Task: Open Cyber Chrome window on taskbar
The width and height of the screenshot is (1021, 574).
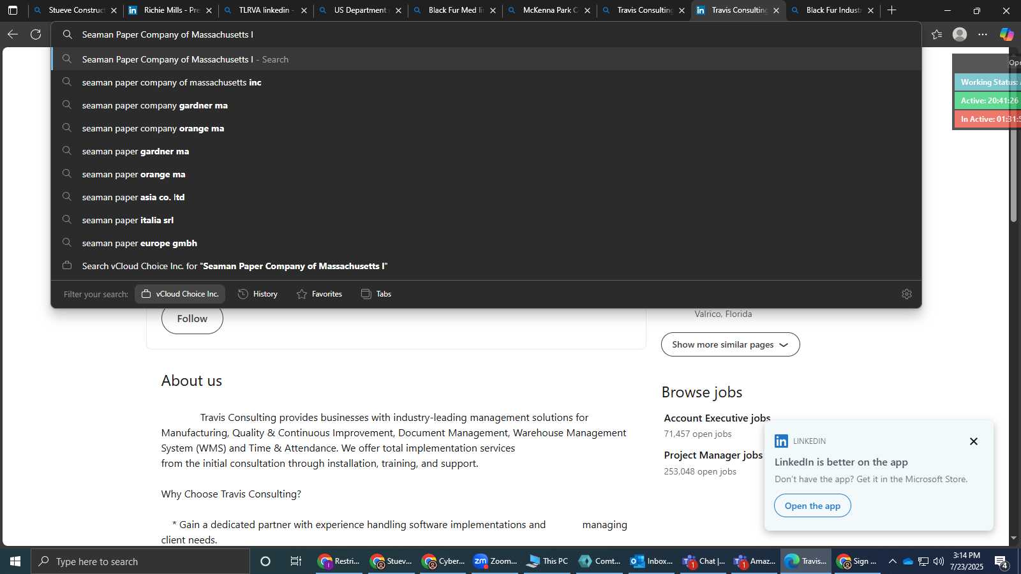Action: (x=443, y=561)
